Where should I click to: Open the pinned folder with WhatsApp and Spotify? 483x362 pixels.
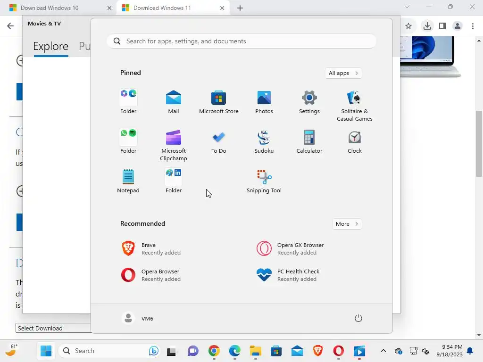coord(128,141)
